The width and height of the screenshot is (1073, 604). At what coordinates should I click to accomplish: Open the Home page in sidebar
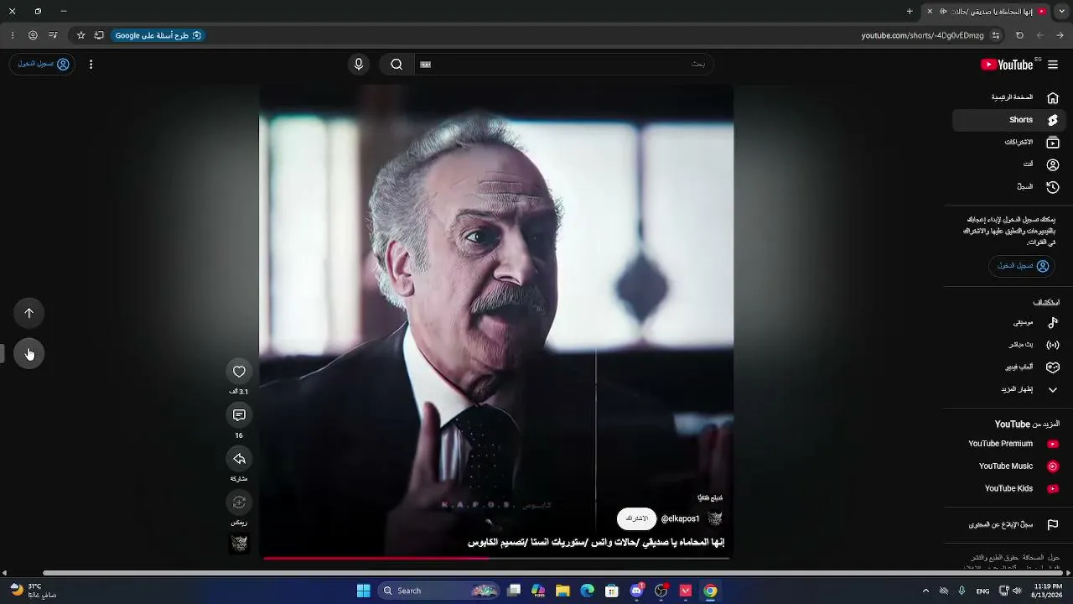coord(1009,97)
